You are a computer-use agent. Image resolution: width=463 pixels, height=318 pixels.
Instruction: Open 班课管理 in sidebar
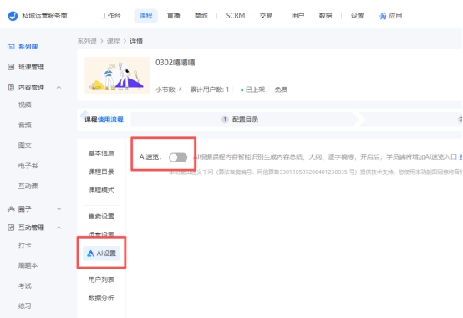(31, 67)
